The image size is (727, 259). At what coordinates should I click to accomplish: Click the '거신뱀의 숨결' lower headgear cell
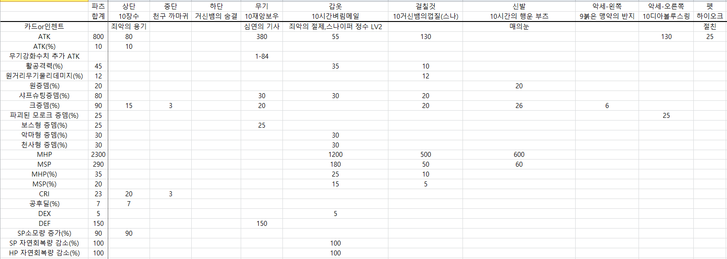click(216, 16)
